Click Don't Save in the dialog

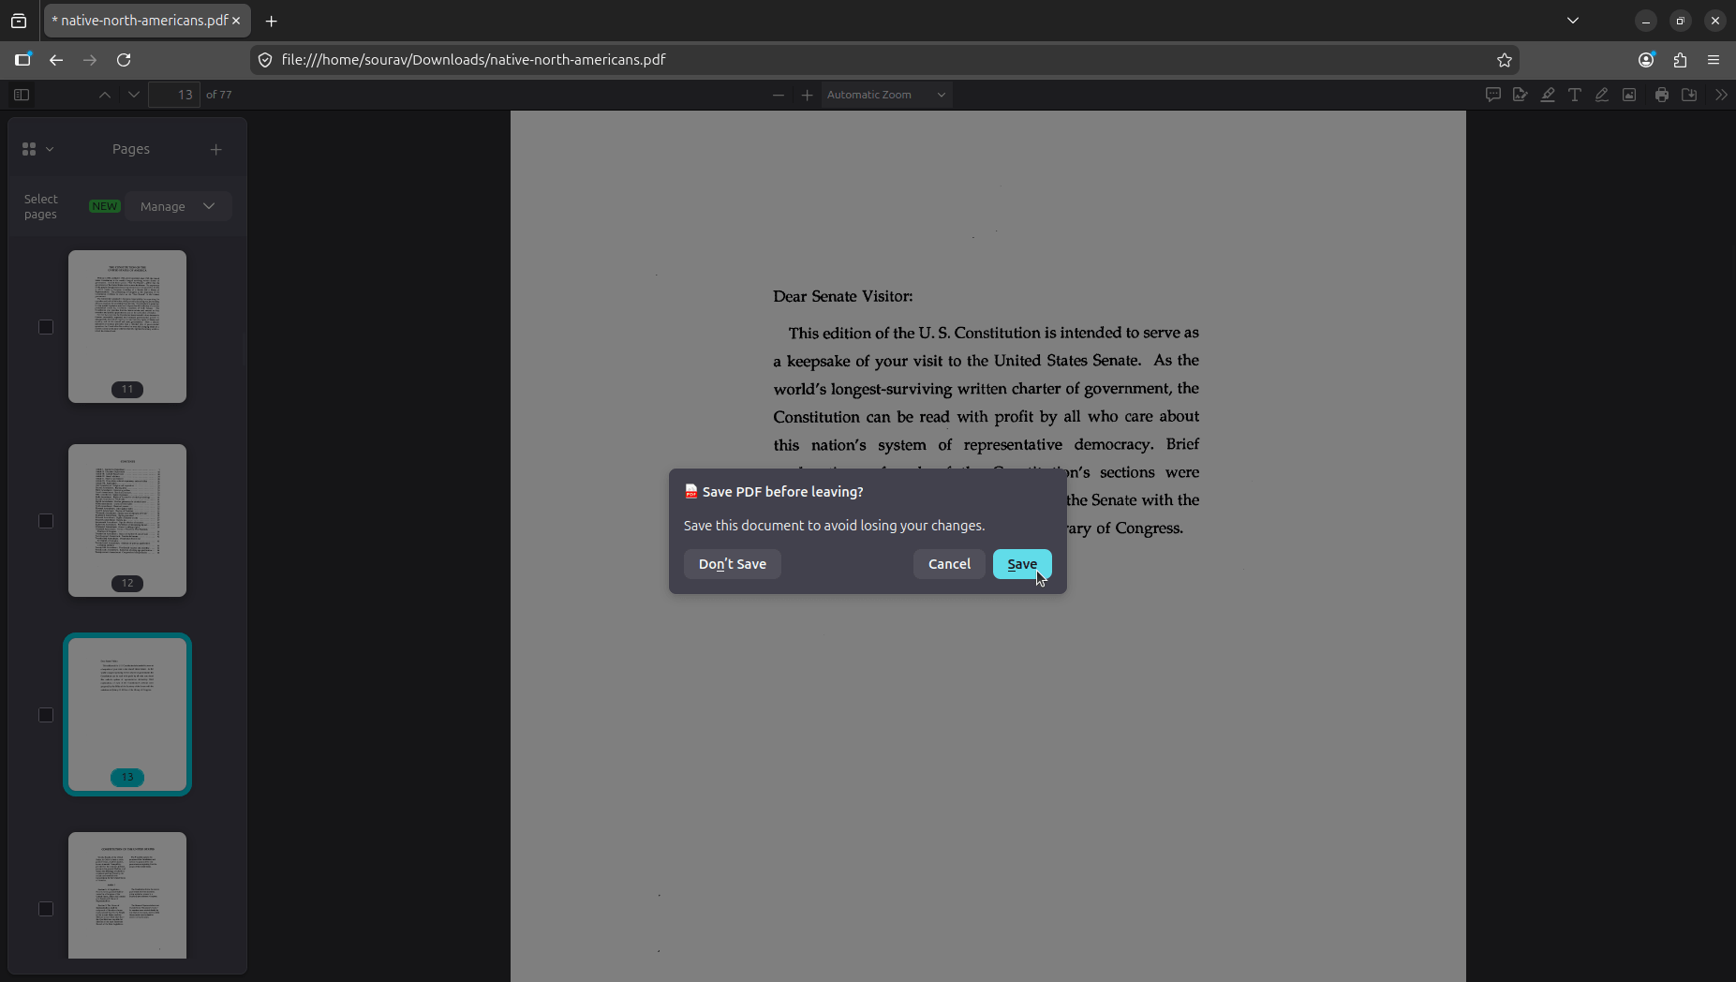click(733, 564)
